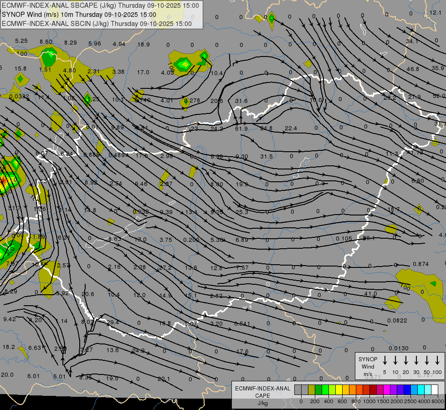
Task: Click the white CAPE swatch left of 6000
Action: [x=435, y=389]
